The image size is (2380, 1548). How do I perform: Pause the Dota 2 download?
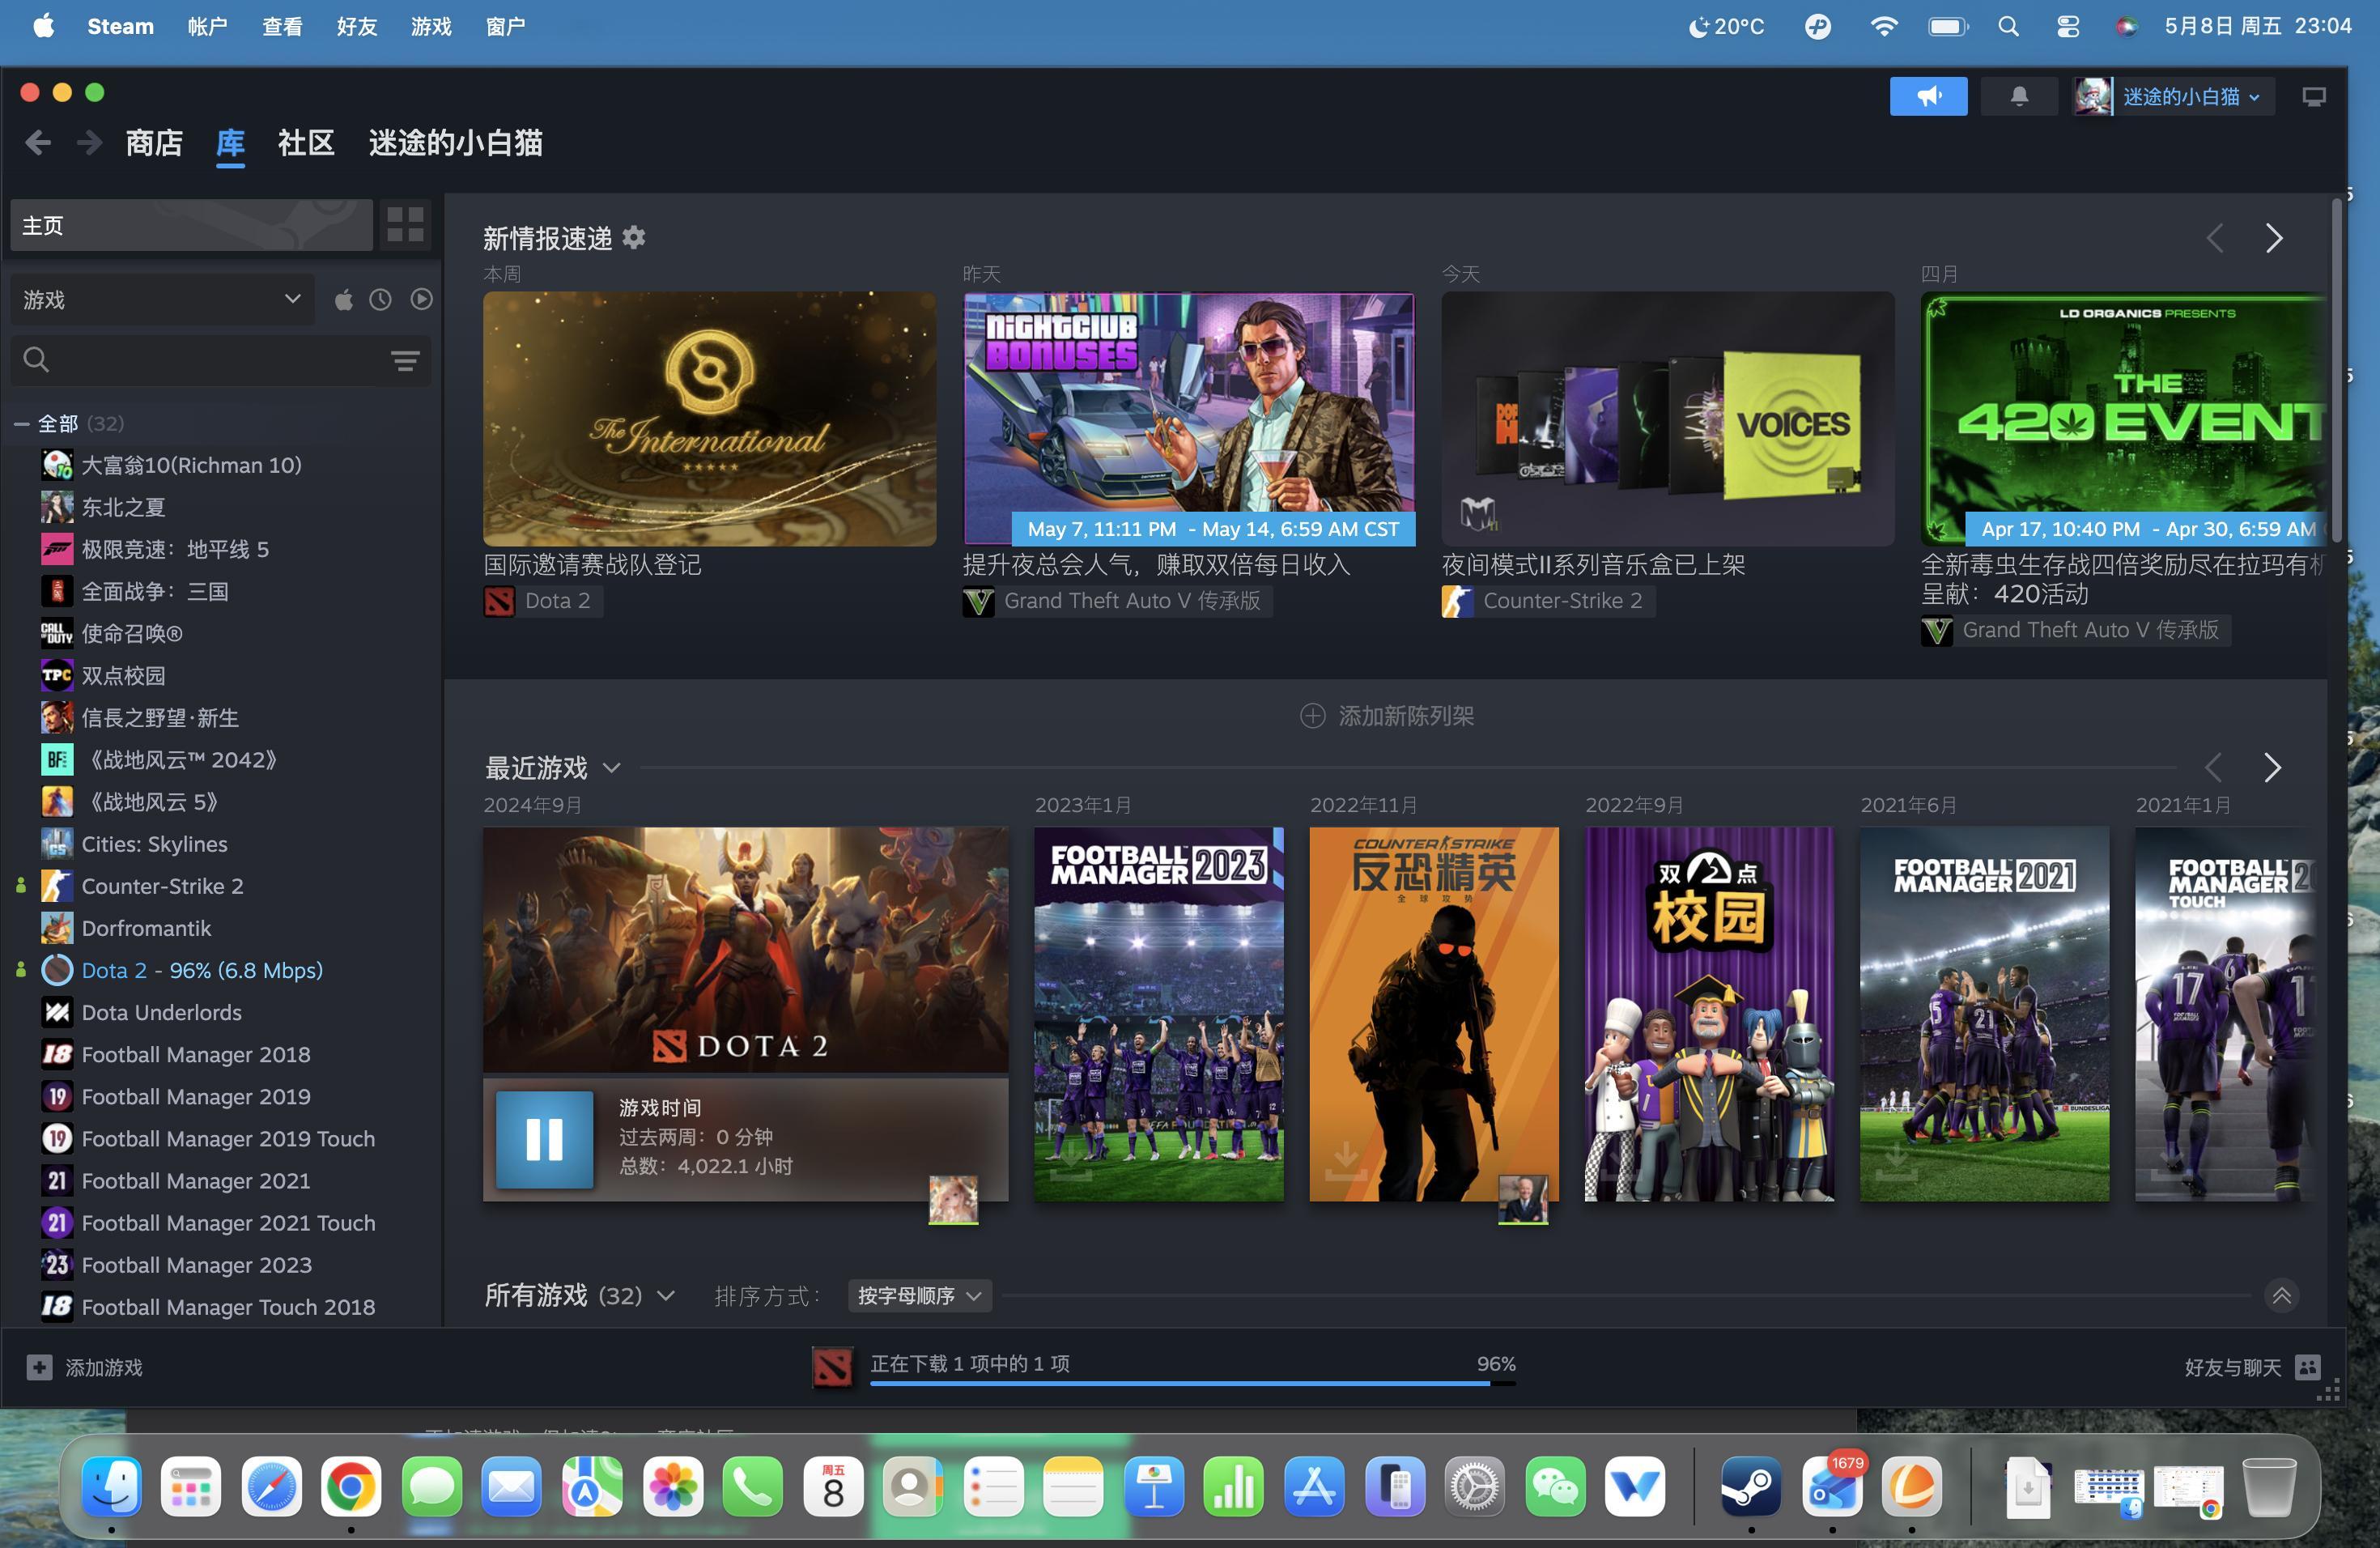click(x=545, y=1139)
